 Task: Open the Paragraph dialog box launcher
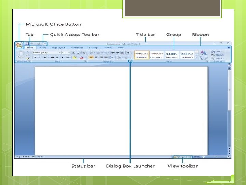pyautogui.click(x=130, y=61)
